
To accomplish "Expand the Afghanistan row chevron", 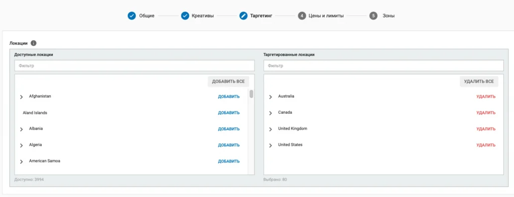I will 22,97.
